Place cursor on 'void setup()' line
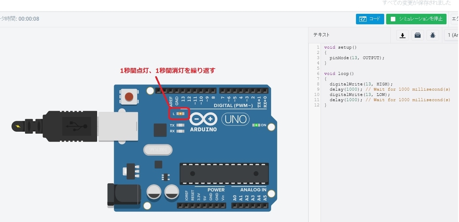The image size is (459, 222). click(340, 47)
